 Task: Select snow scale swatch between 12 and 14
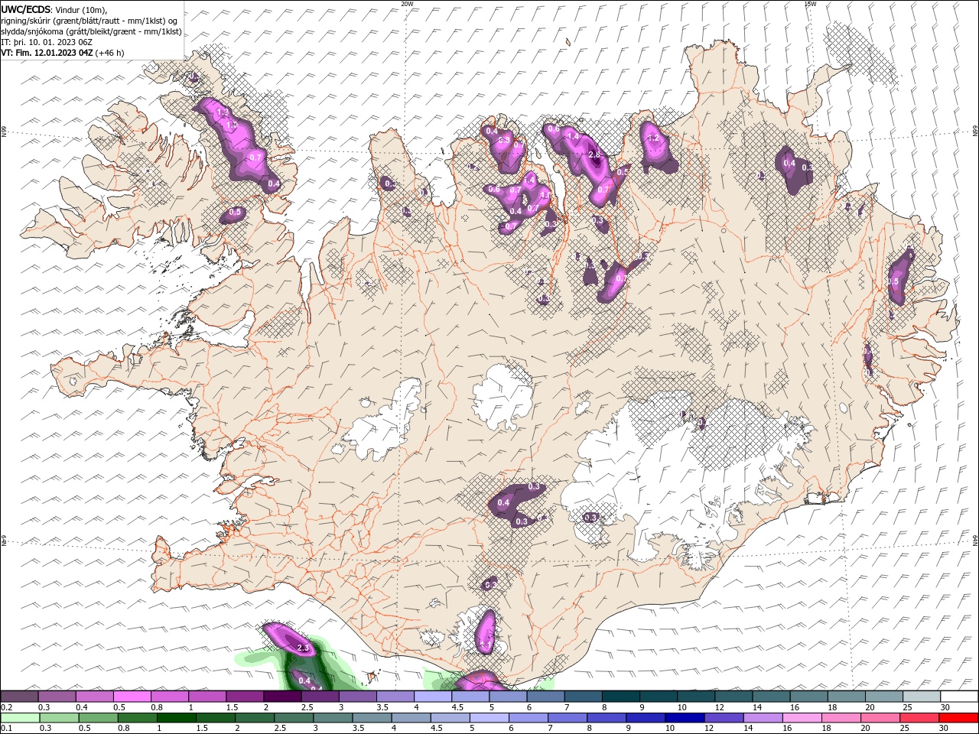point(734,697)
